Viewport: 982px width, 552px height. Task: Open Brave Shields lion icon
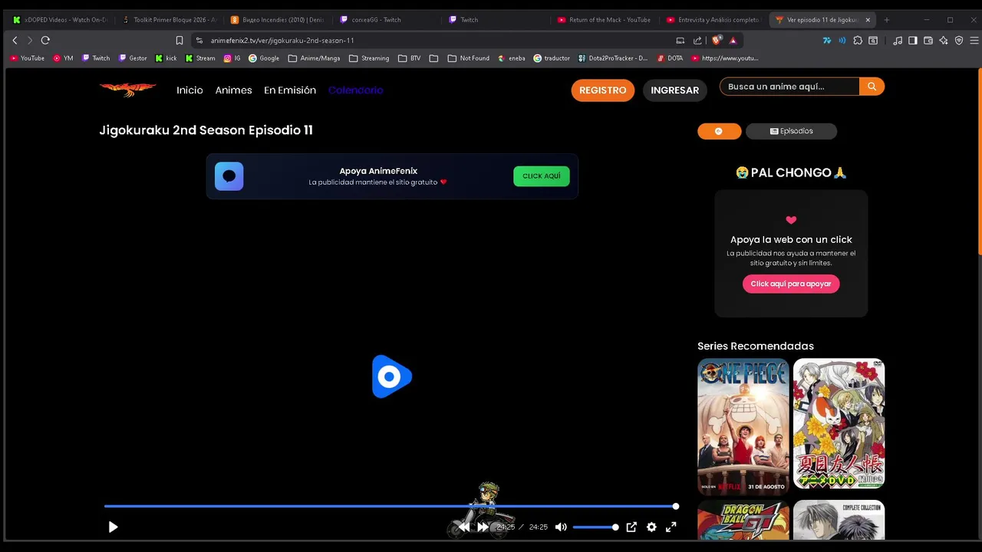(x=717, y=41)
